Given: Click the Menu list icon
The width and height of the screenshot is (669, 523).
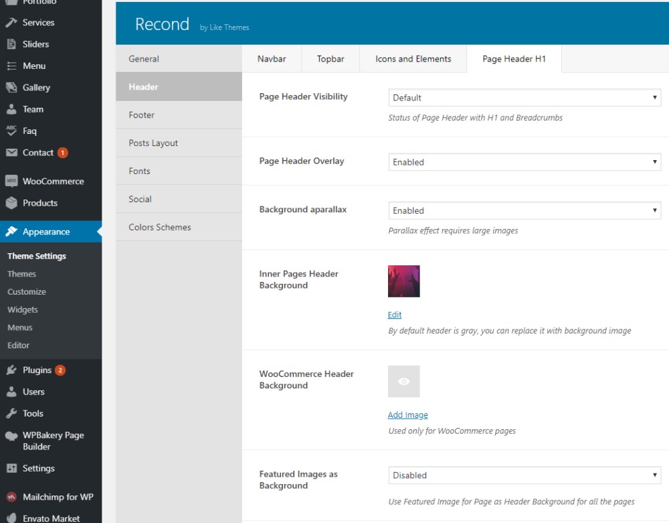Looking at the screenshot, I should coord(11,66).
